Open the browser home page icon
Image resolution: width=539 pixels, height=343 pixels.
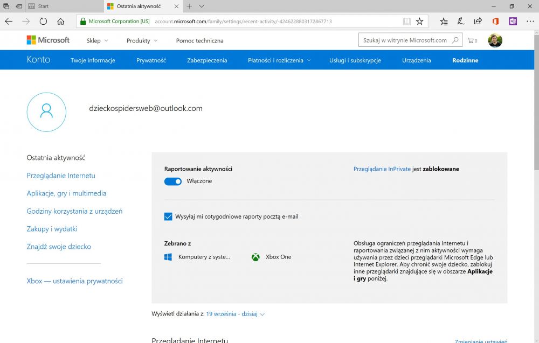(60, 22)
